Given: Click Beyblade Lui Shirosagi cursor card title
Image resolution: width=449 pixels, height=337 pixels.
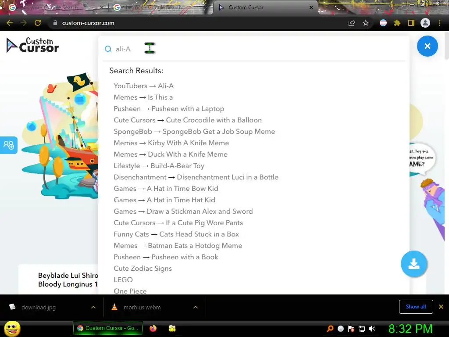Looking at the screenshot, I should (x=68, y=280).
